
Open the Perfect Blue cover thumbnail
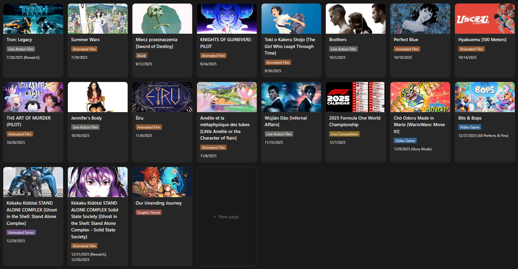click(420, 18)
